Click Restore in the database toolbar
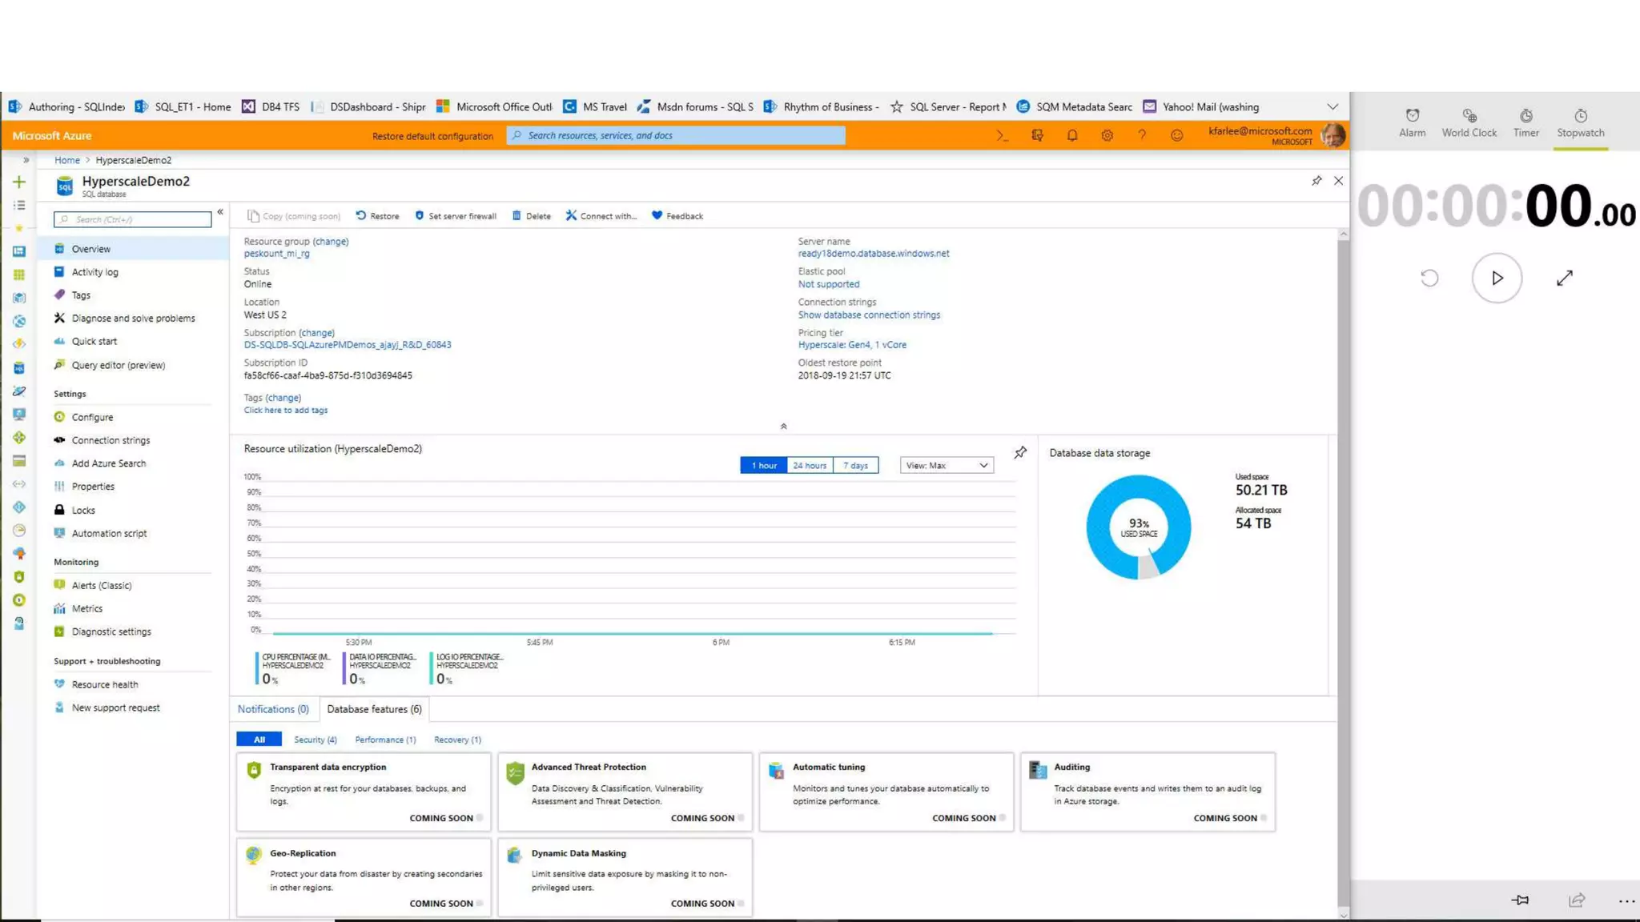 click(377, 216)
